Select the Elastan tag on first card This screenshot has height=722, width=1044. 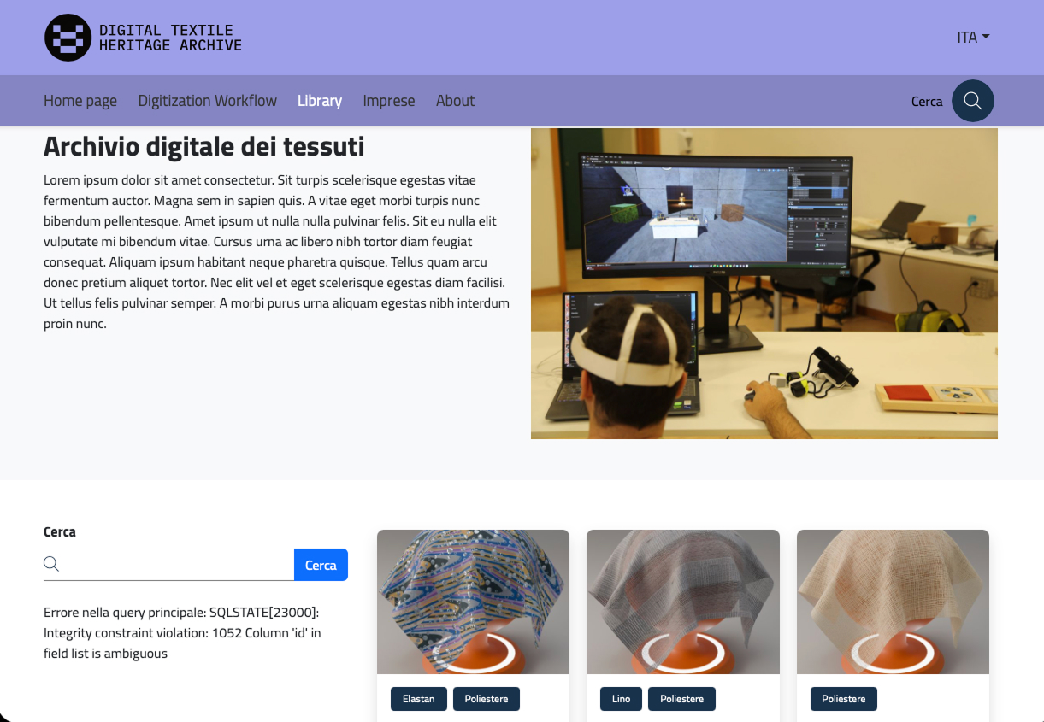(x=418, y=699)
